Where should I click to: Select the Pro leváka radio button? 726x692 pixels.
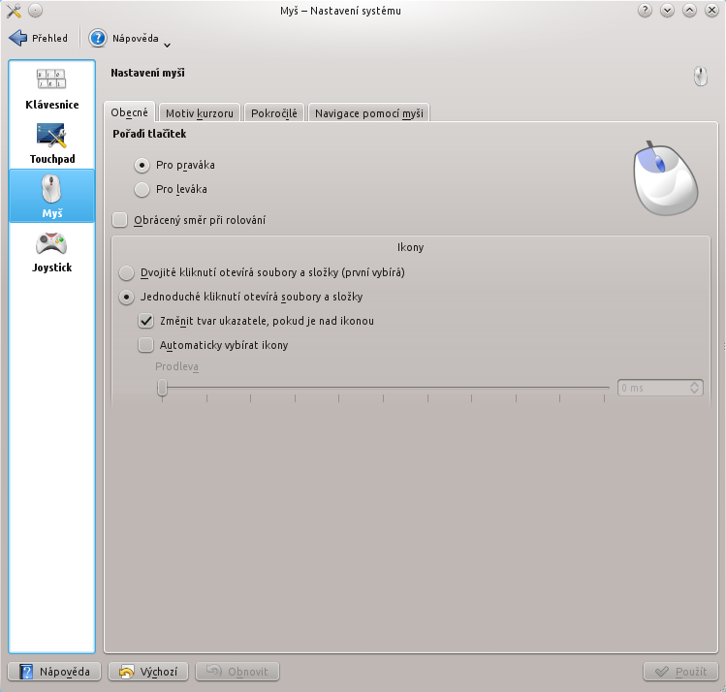pos(142,189)
